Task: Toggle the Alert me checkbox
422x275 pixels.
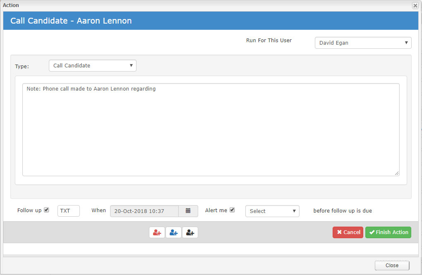Action: point(232,210)
